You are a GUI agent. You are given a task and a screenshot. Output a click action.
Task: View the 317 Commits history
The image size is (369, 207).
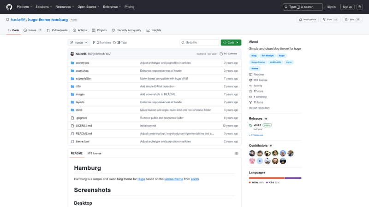pyautogui.click(x=228, y=54)
